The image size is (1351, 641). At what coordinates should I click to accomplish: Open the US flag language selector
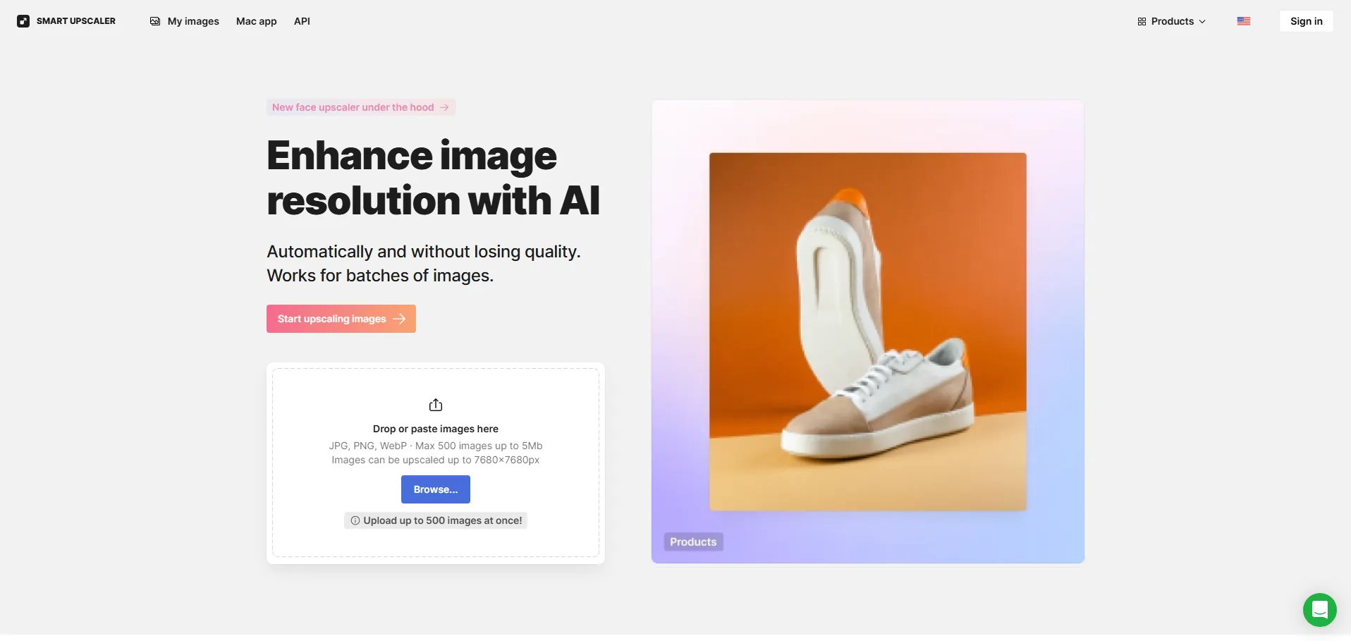point(1244,21)
